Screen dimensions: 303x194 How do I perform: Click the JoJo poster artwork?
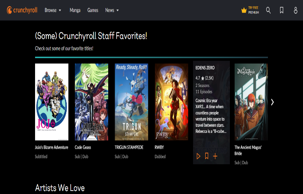[x=52, y=102]
